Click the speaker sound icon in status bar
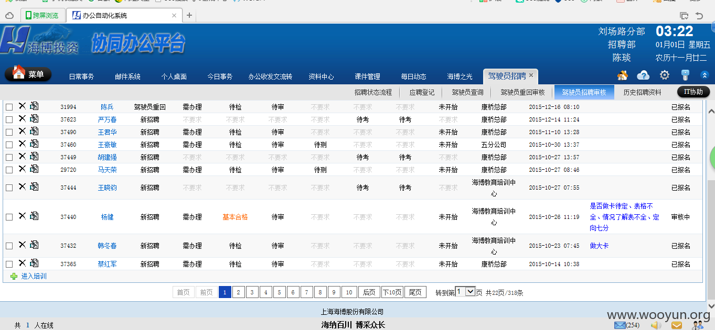Viewport: 715px width, 330px height. coord(656,325)
